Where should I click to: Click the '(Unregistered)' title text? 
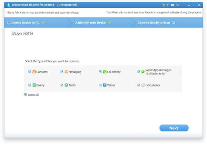67,5
